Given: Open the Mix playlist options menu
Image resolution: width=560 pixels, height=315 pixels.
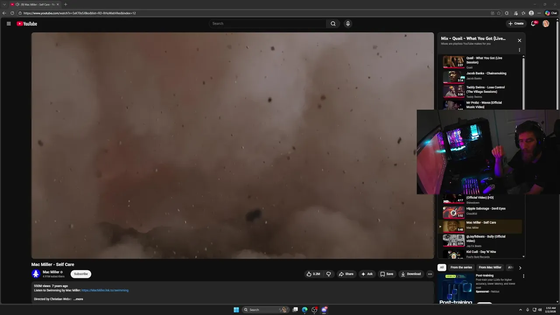Looking at the screenshot, I should pyautogui.click(x=519, y=50).
